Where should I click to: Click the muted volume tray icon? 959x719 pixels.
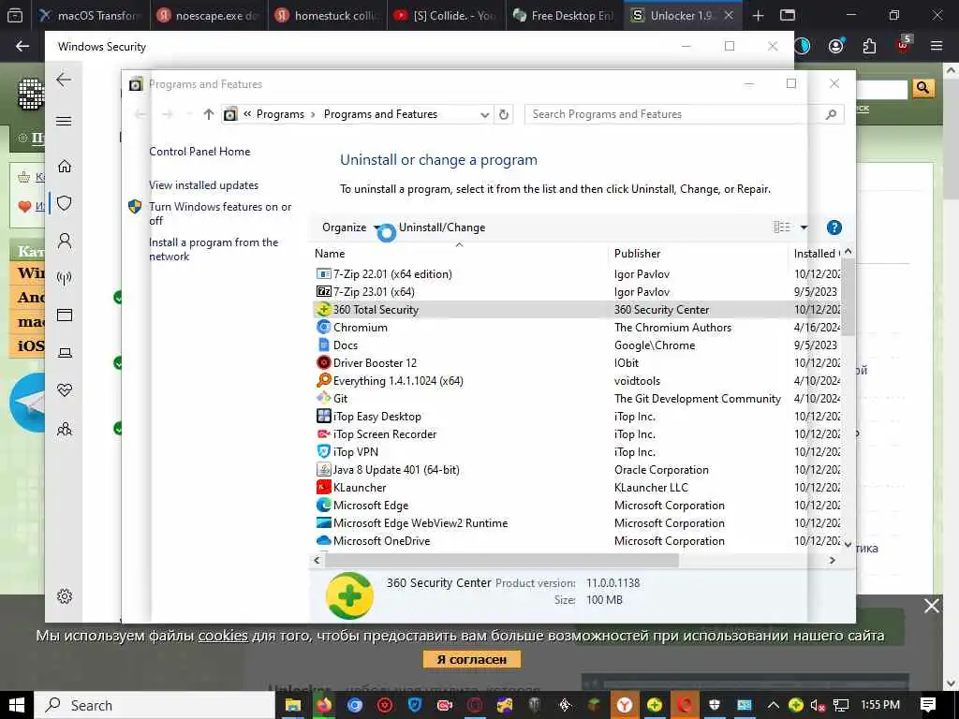(818, 706)
